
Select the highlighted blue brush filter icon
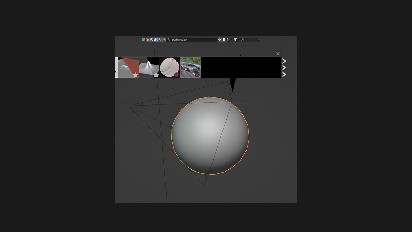[x=156, y=40]
